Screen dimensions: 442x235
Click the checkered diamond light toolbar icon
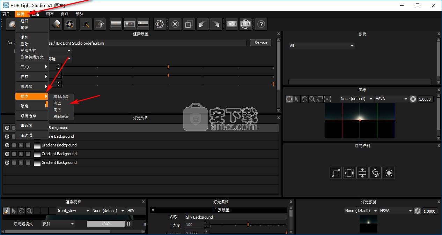[69, 24]
